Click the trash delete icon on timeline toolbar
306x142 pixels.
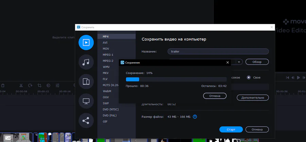click(3, 85)
